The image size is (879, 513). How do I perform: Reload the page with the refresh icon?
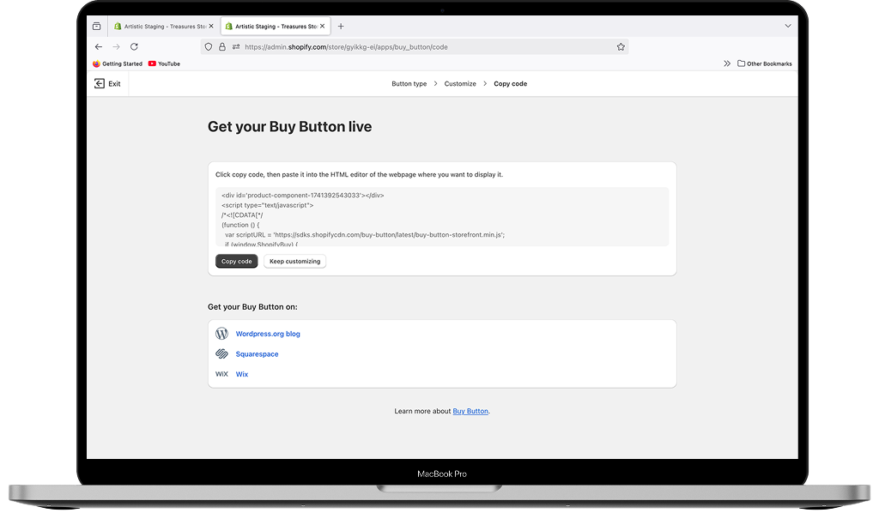coord(134,47)
